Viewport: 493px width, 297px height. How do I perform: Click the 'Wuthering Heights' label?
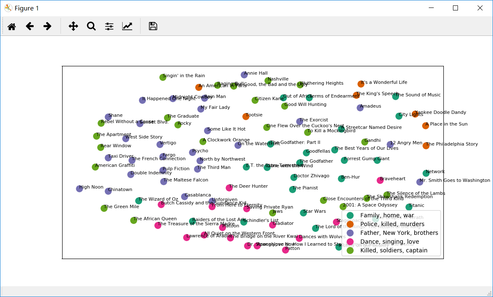[322, 83]
